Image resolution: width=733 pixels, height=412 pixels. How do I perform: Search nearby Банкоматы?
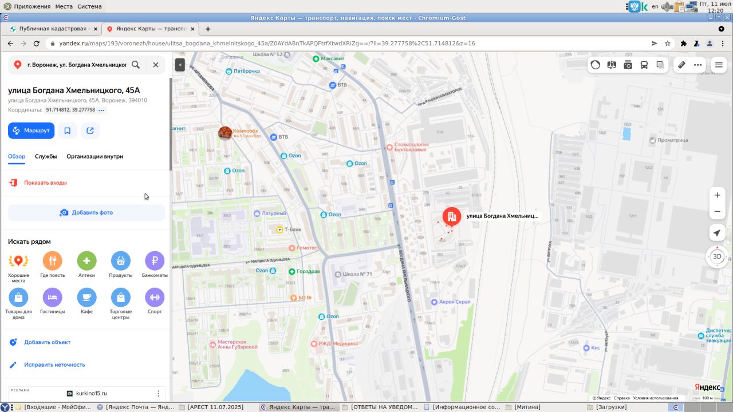coord(155,261)
